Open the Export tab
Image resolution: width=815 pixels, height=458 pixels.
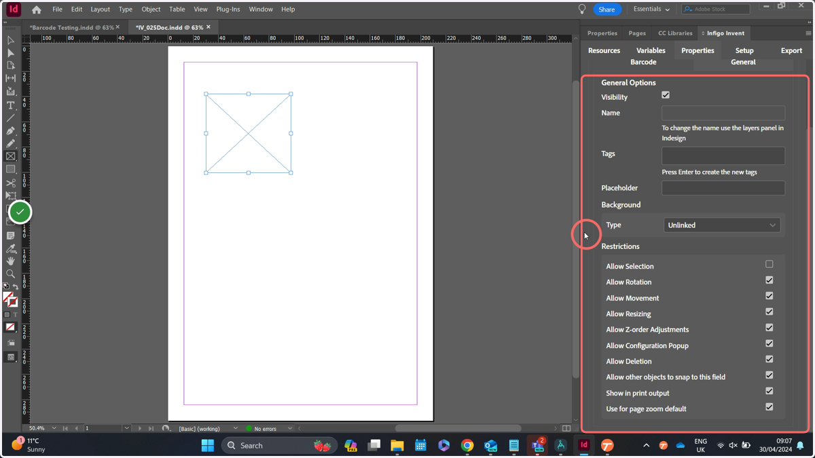point(791,51)
